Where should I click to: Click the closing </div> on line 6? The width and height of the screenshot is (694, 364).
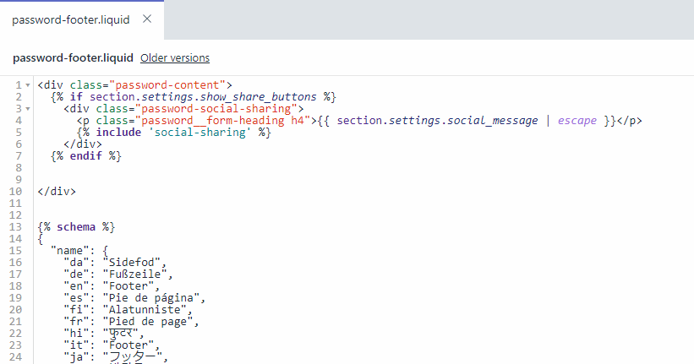83,144
